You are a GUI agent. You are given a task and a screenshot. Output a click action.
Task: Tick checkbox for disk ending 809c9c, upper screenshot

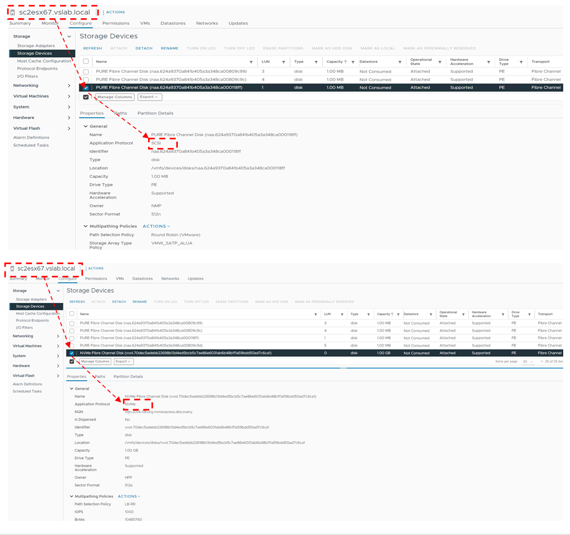click(x=86, y=79)
